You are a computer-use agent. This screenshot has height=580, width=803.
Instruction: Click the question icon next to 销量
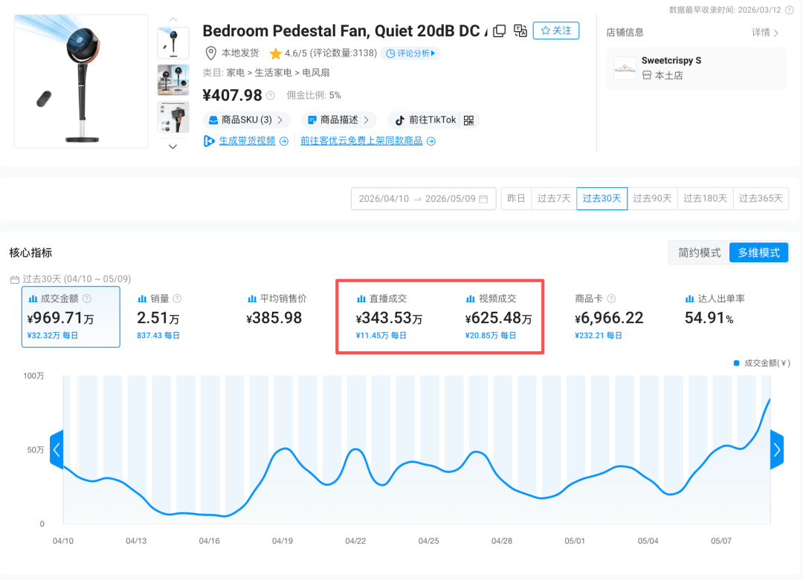coord(177,299)
